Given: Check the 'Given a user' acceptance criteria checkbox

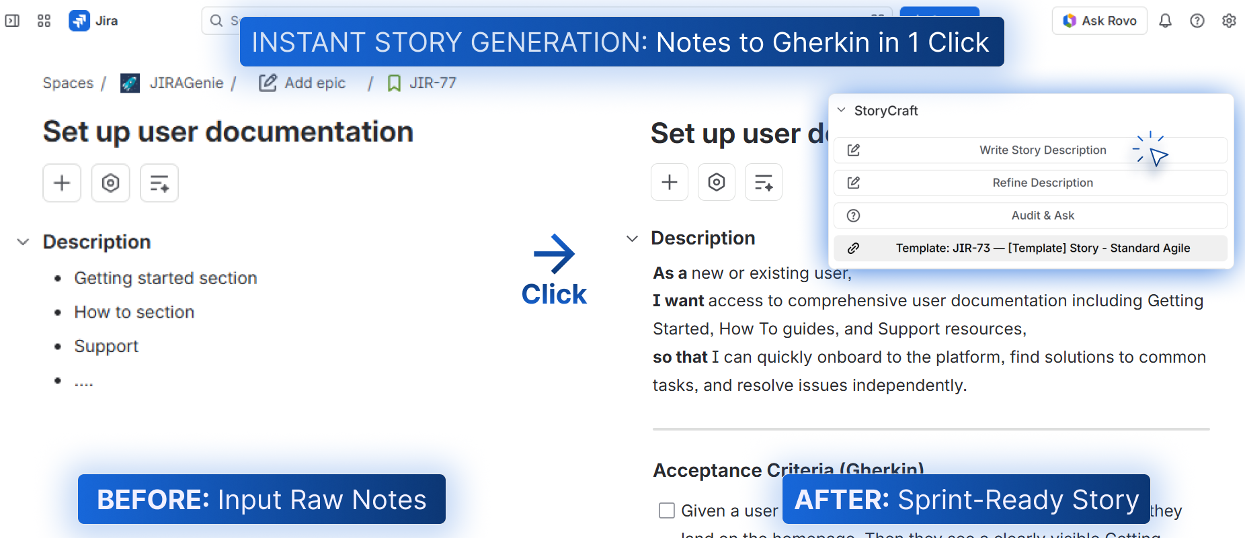Looking at the screenshot, I should click(667, 510).
